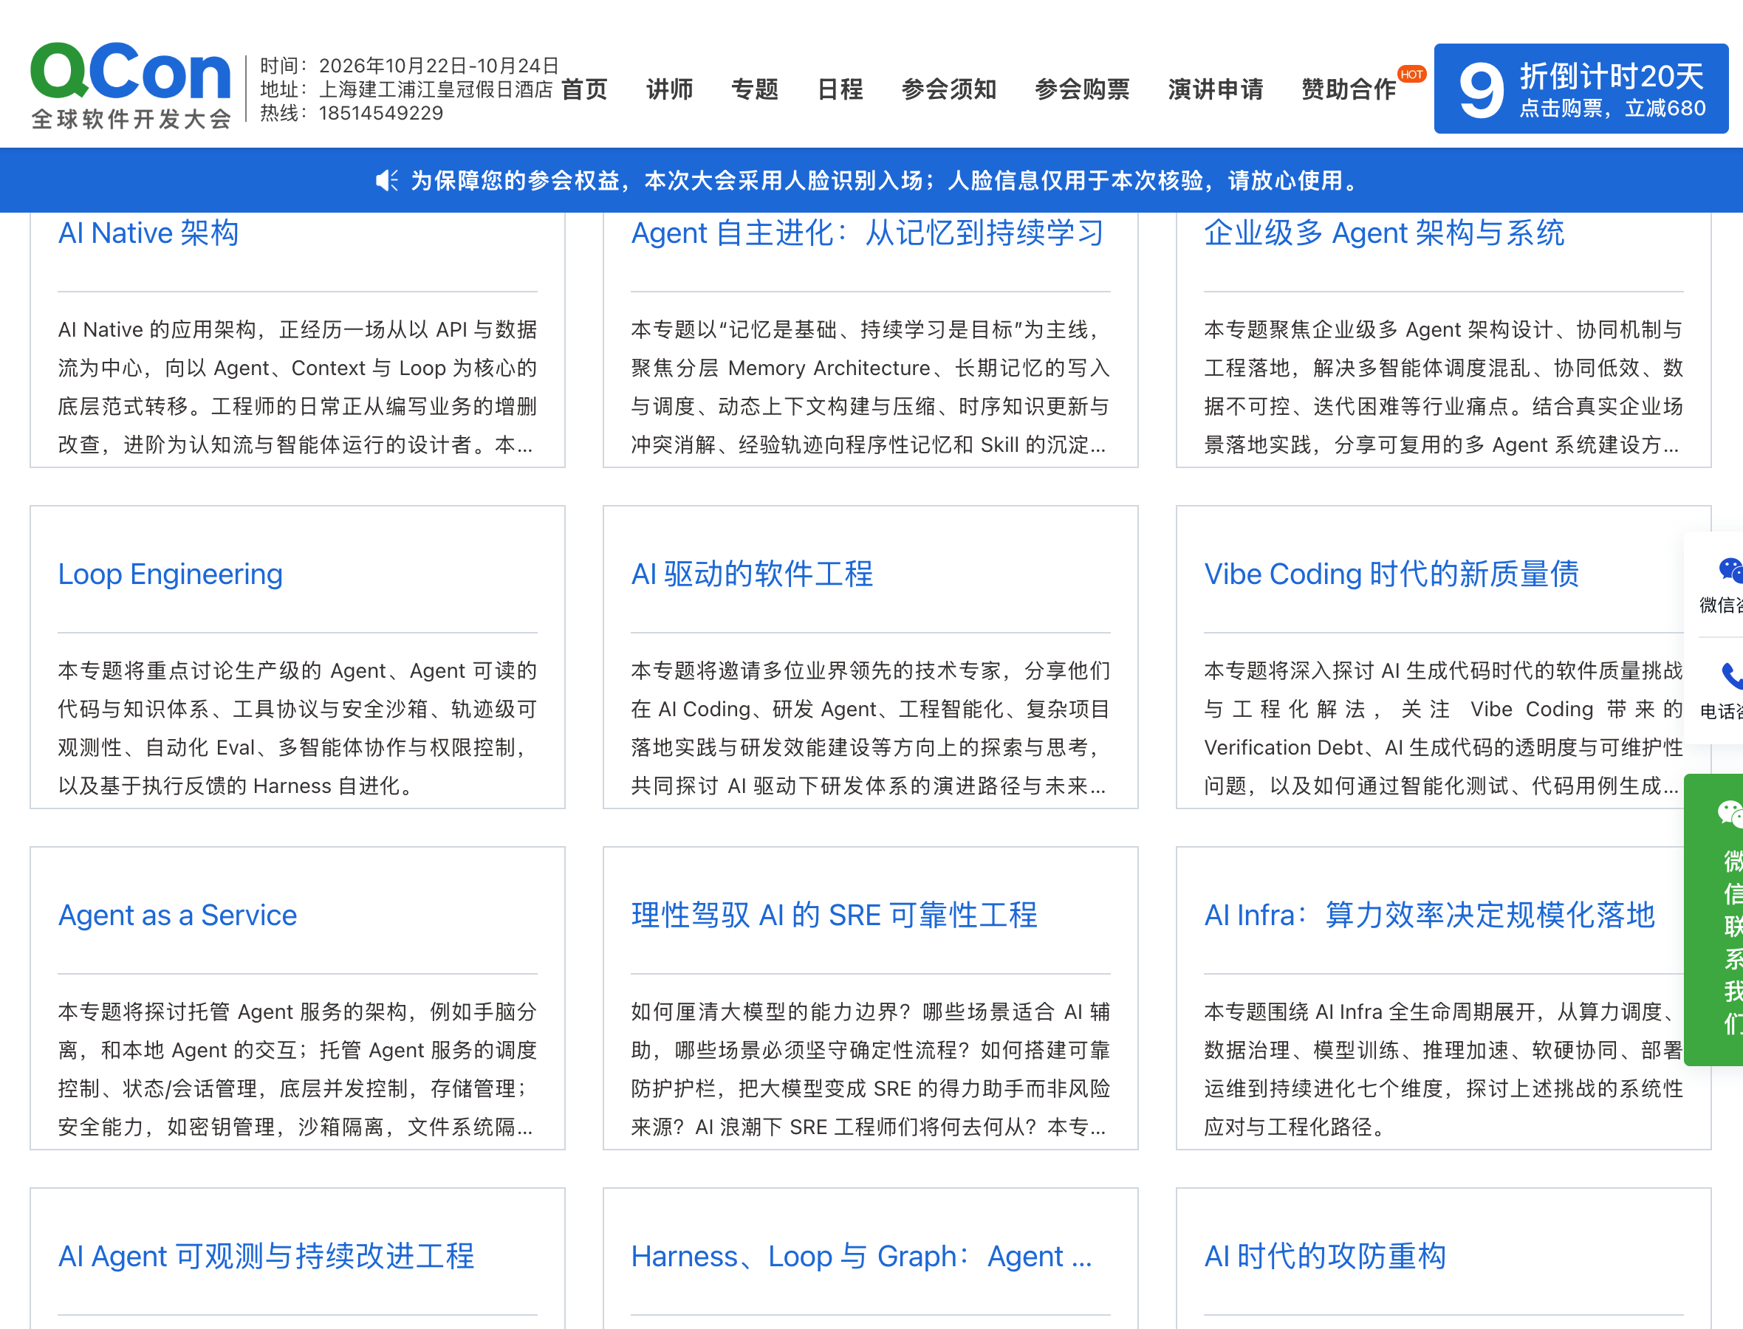Open the Vibe Coding 时代的新质量债 track

1391,574
